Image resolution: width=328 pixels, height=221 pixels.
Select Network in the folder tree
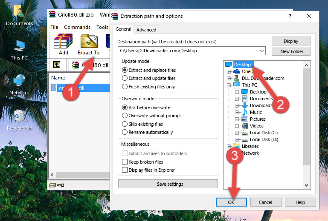(250, 153)
